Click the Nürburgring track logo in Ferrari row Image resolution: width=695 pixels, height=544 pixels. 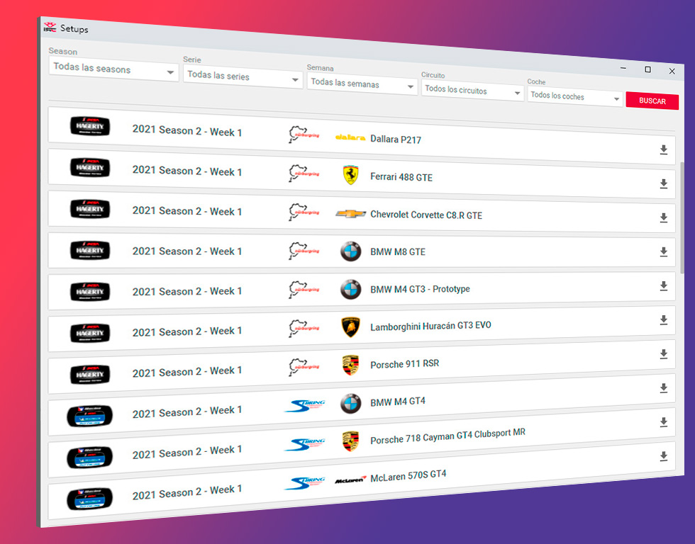[304, 173]
